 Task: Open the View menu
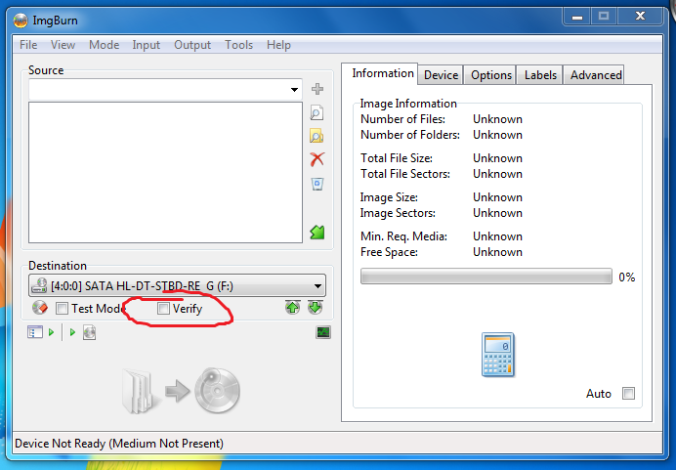pos(63,45)
